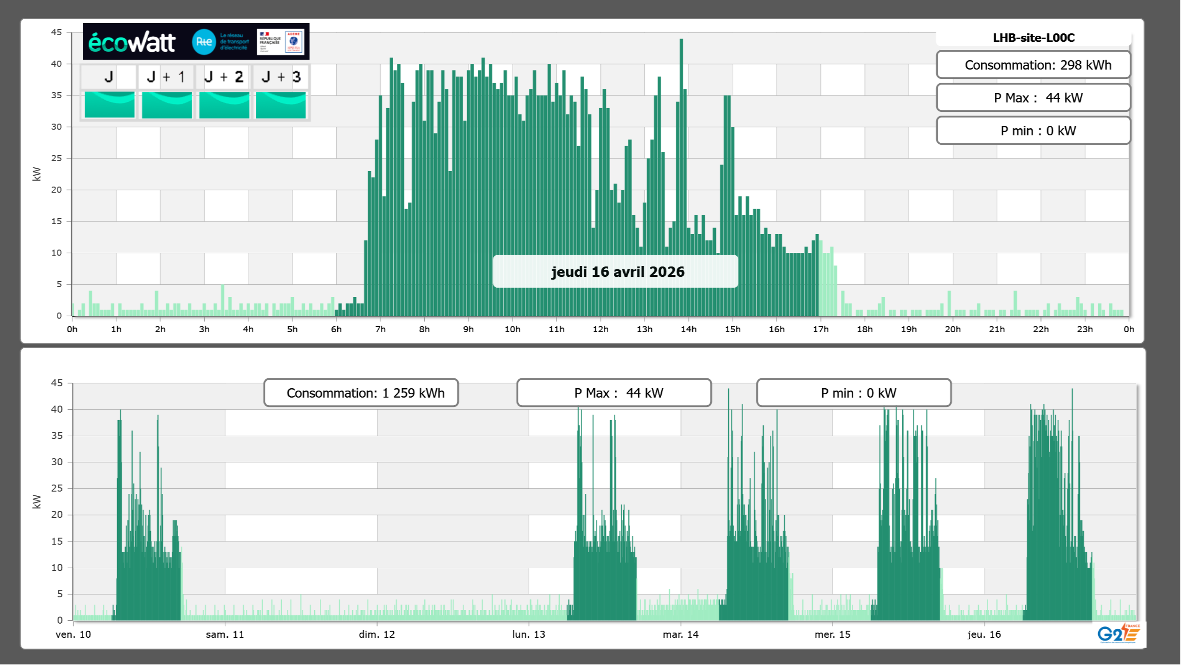1181x665 pixels.
Task: Click the weekly Consommation: 1 259 kWh box
Action: [x=361, y=393]
